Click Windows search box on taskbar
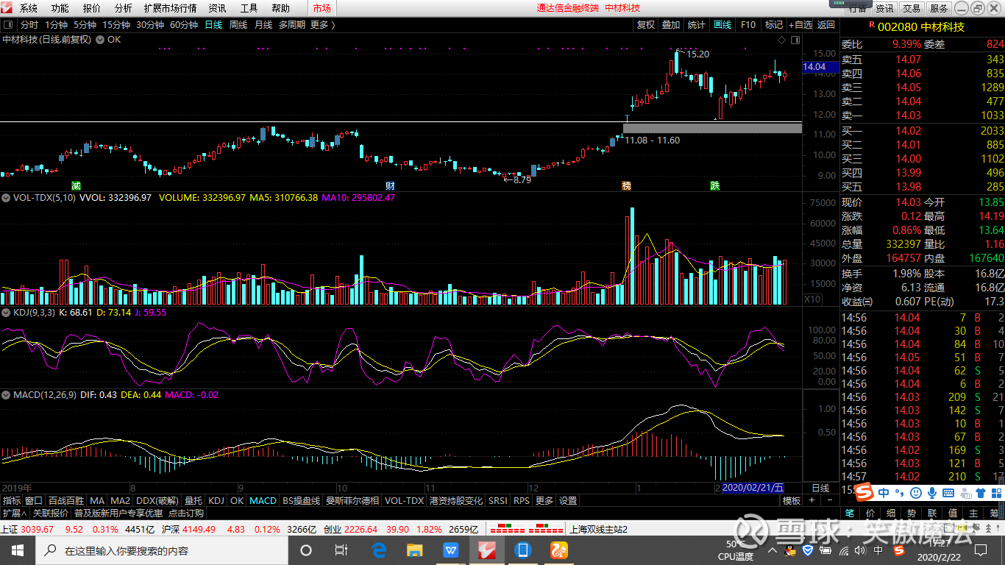 pyautogui.click(x=162, y=550)
